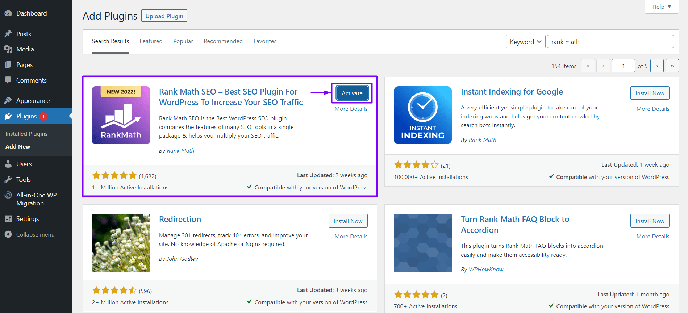Install Turn Rank Math FAQ Block plugin
Viewport: 688px width, 313px height.
[x=650, y=221]
